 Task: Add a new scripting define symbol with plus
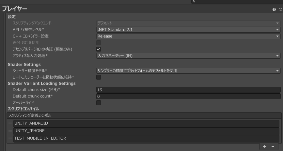coord(265,147)
